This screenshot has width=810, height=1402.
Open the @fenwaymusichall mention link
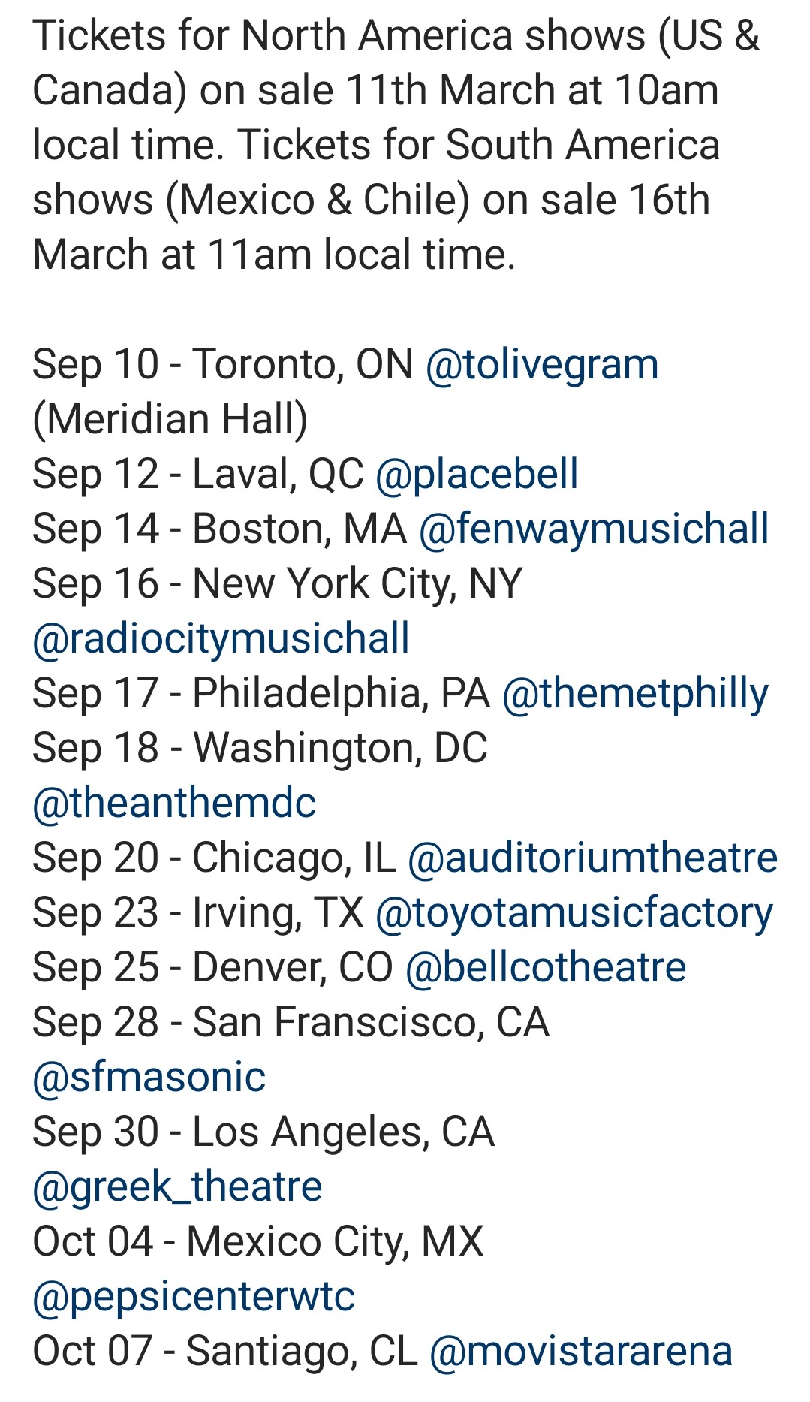[x=594, y=529]
